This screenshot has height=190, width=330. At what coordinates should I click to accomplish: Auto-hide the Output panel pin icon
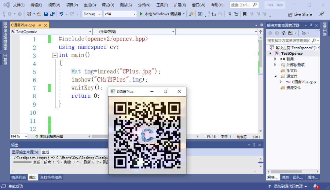[254, 145]
